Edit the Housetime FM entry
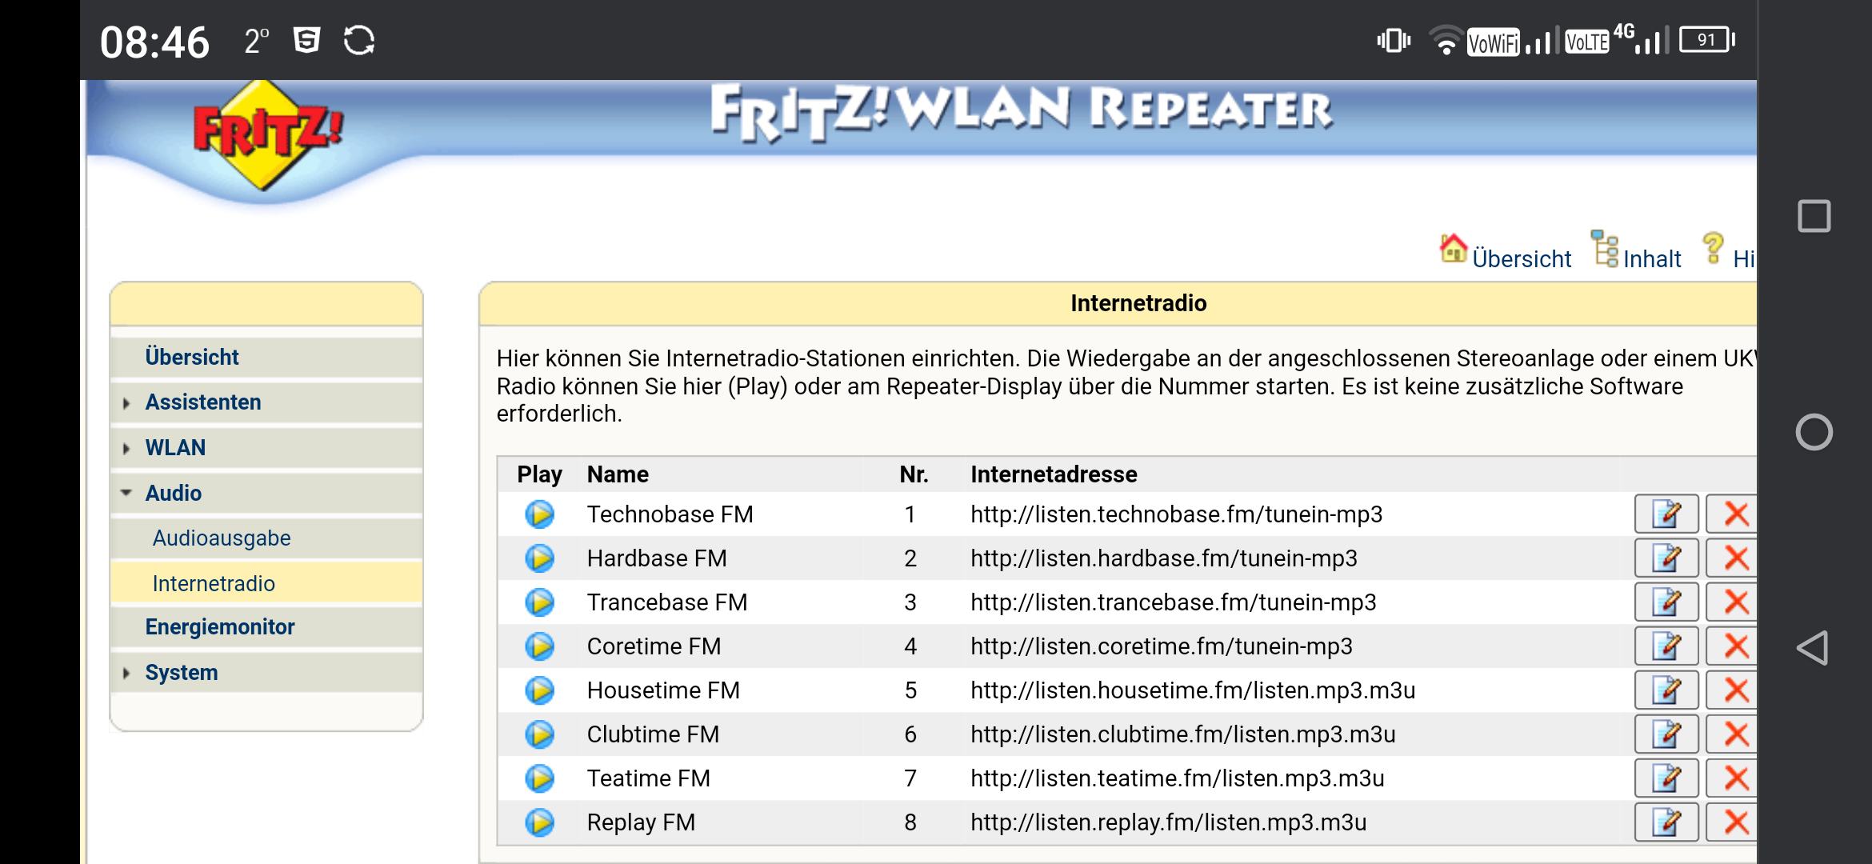The width and height of the screenshot is (1872, 864). [1666, 690]
